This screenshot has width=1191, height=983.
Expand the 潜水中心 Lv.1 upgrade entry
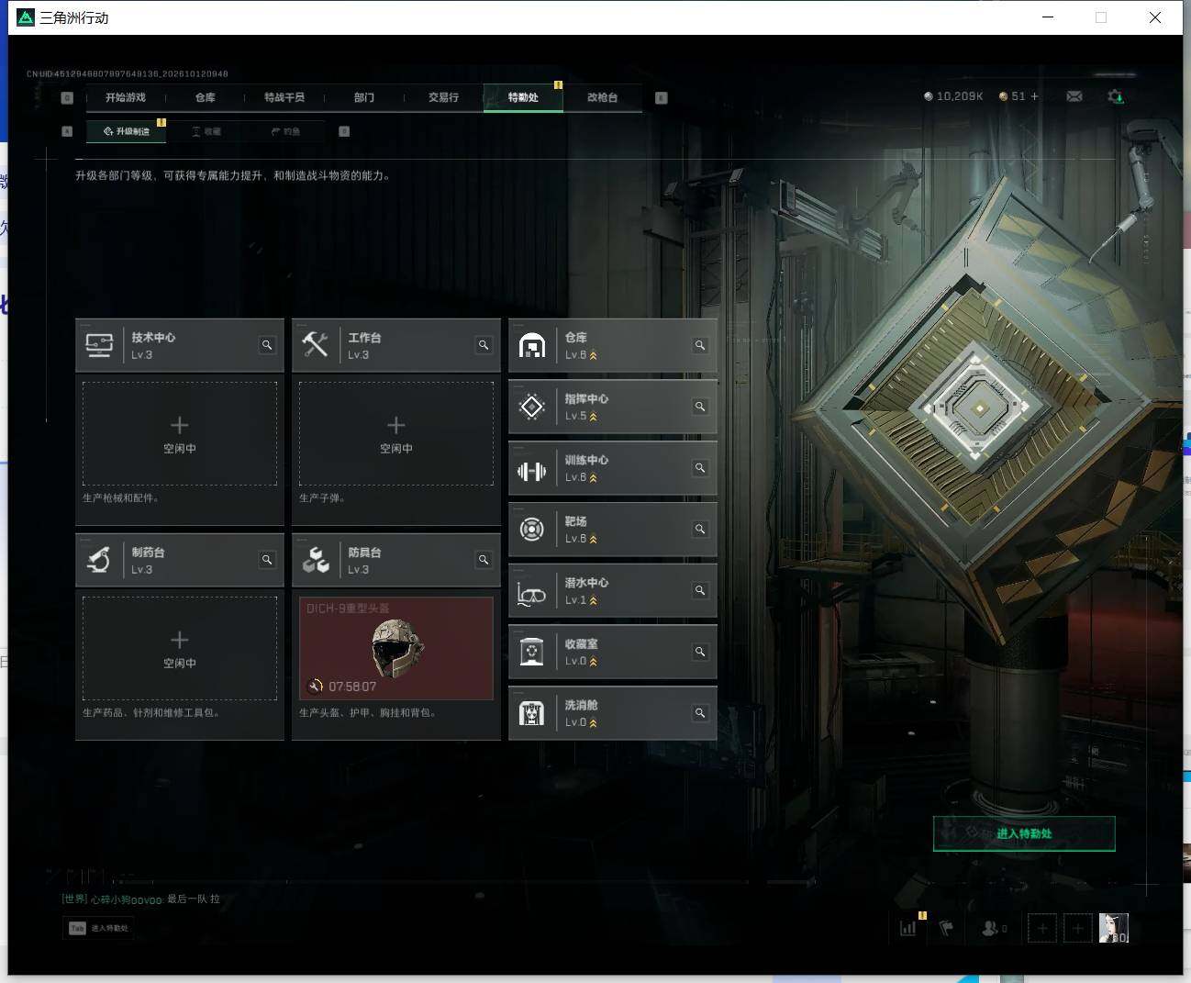[x=613, y=590]
